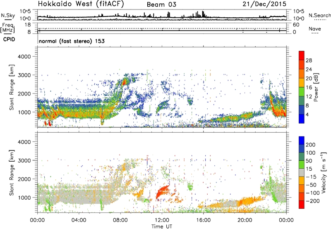
Task: Click the red bottom of velocity colorbar
Action: (302, 205)
